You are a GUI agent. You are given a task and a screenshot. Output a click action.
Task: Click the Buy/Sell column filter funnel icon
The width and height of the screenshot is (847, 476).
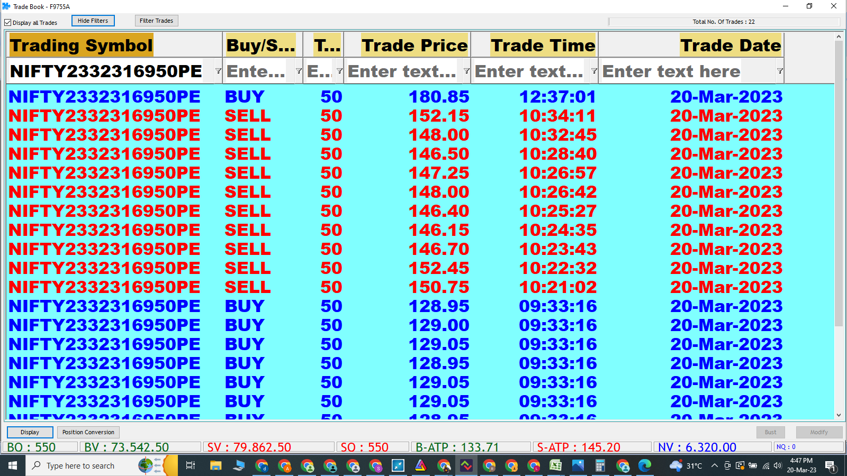point(299,71)
